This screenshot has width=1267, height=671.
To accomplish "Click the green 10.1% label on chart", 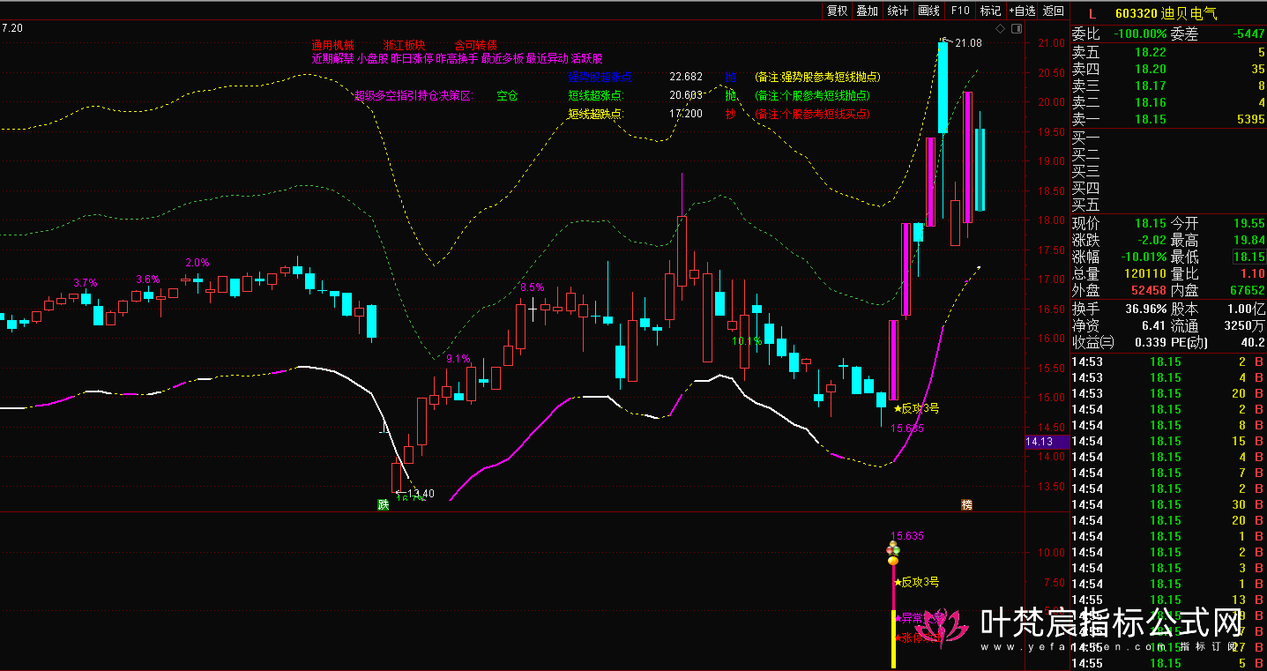I will point(747,340).
